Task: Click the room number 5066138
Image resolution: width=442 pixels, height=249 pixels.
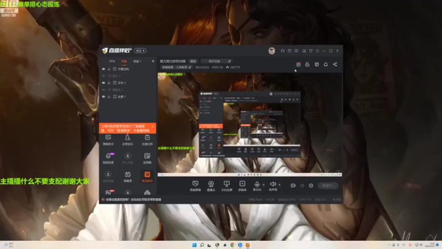Action: (x=217, y=67)
